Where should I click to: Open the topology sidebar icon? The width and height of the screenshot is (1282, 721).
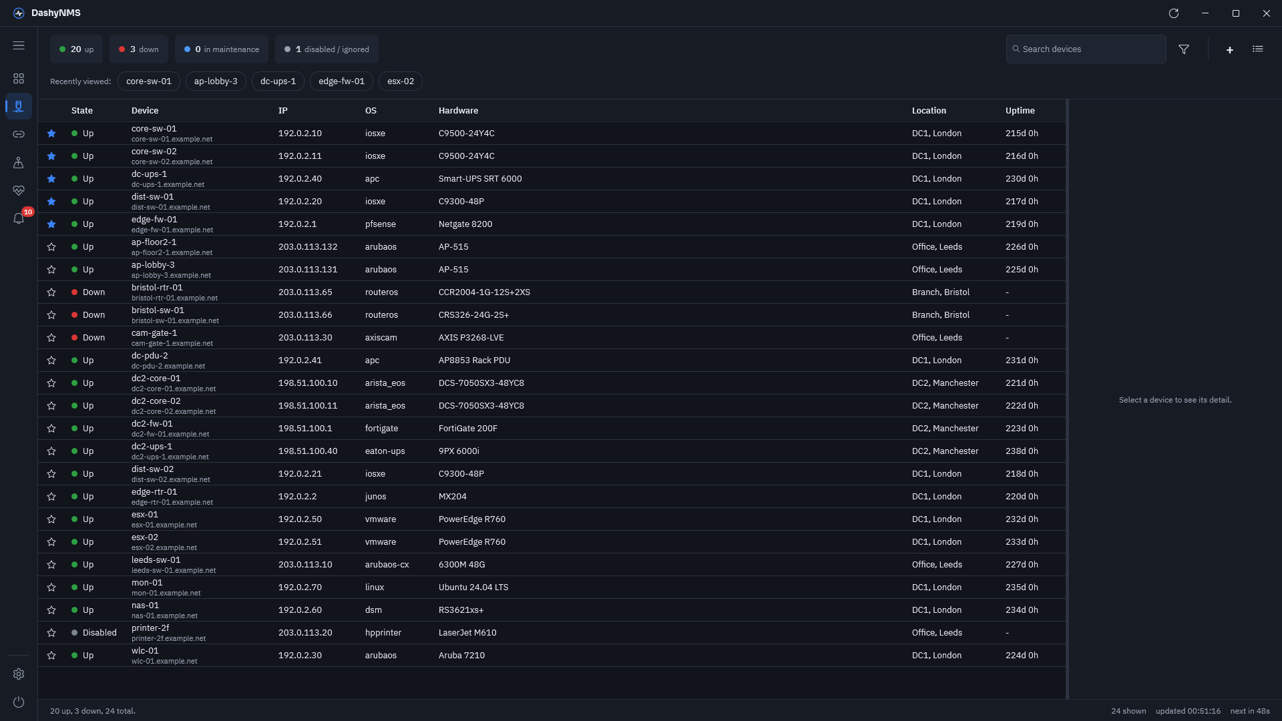tap(19, 162)
